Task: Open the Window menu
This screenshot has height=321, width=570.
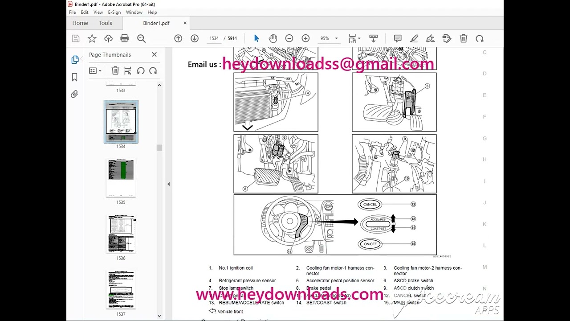Action: [134, 12]
